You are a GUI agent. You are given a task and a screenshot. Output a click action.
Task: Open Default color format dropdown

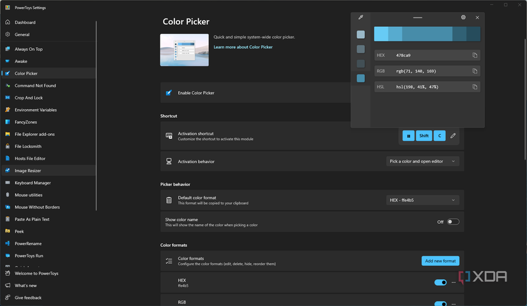tap(422, 200)
